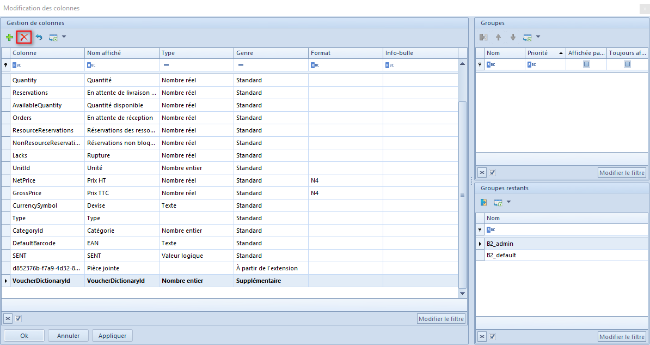Toggle the Affichée par défaut filter checkbox

tap(586, 64)
